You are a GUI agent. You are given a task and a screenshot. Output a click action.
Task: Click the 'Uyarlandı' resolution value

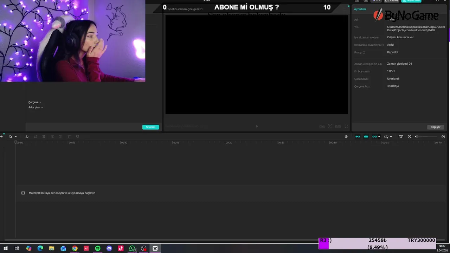click(x=393, y=79)
